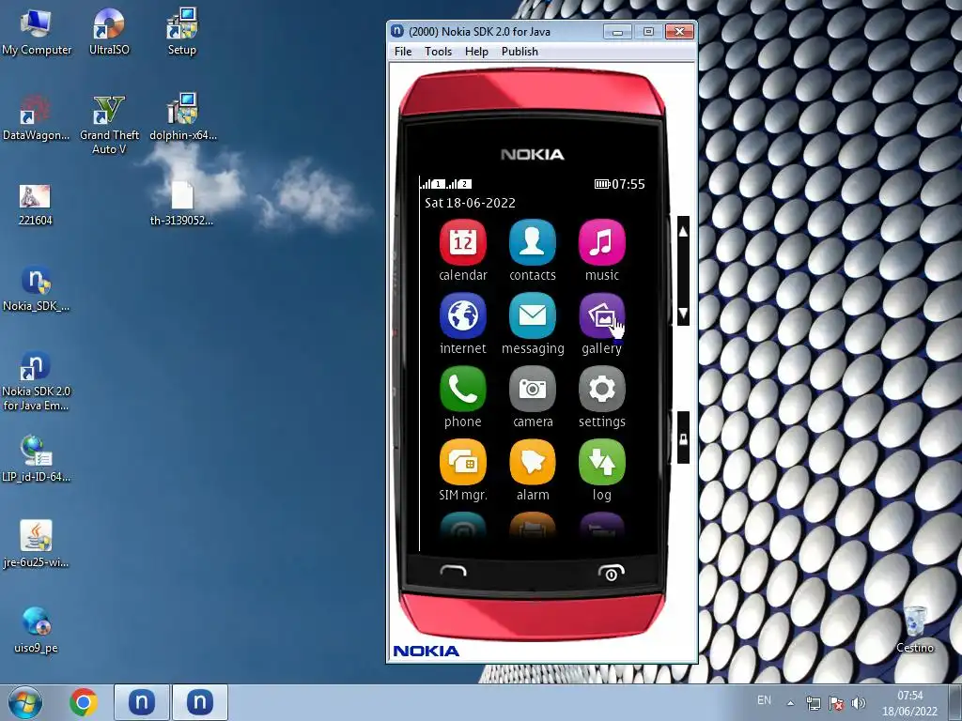Screen dimensions: 962x721
Task: Click the taskbar clock 07:54
Action: pyautogui.click(x=909, y=696)
